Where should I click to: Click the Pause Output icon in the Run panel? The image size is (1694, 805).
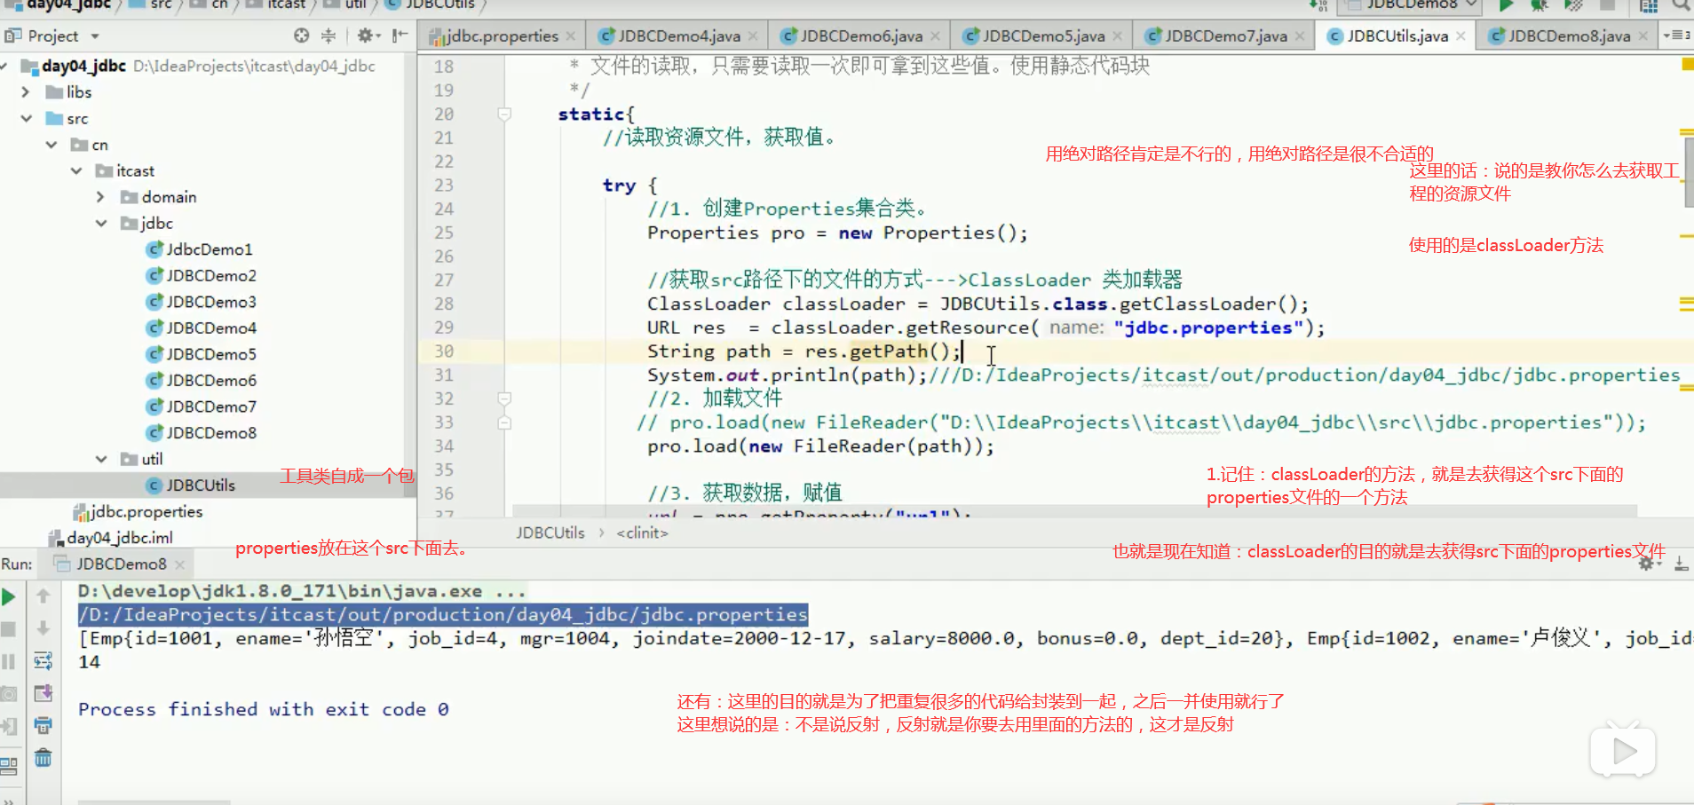pyautogui.click(x=9, y=661)
